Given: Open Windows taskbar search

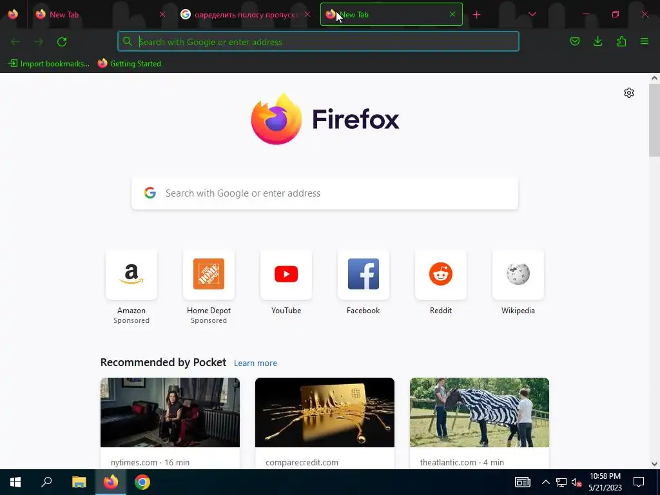Looking at the screenshot, I should click(46, 482).
